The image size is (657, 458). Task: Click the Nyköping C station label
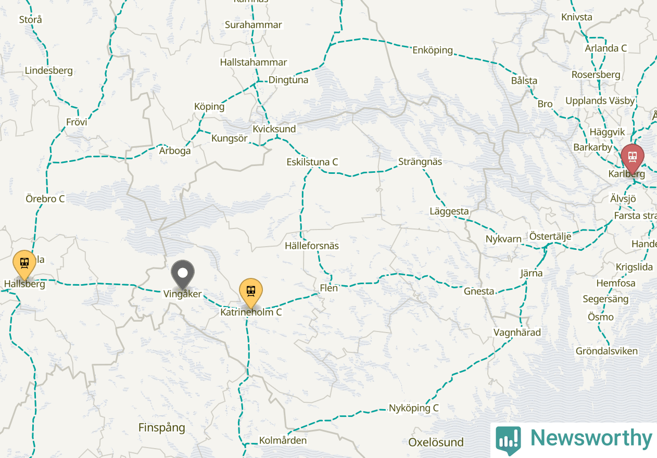click(x=414, y=408)
